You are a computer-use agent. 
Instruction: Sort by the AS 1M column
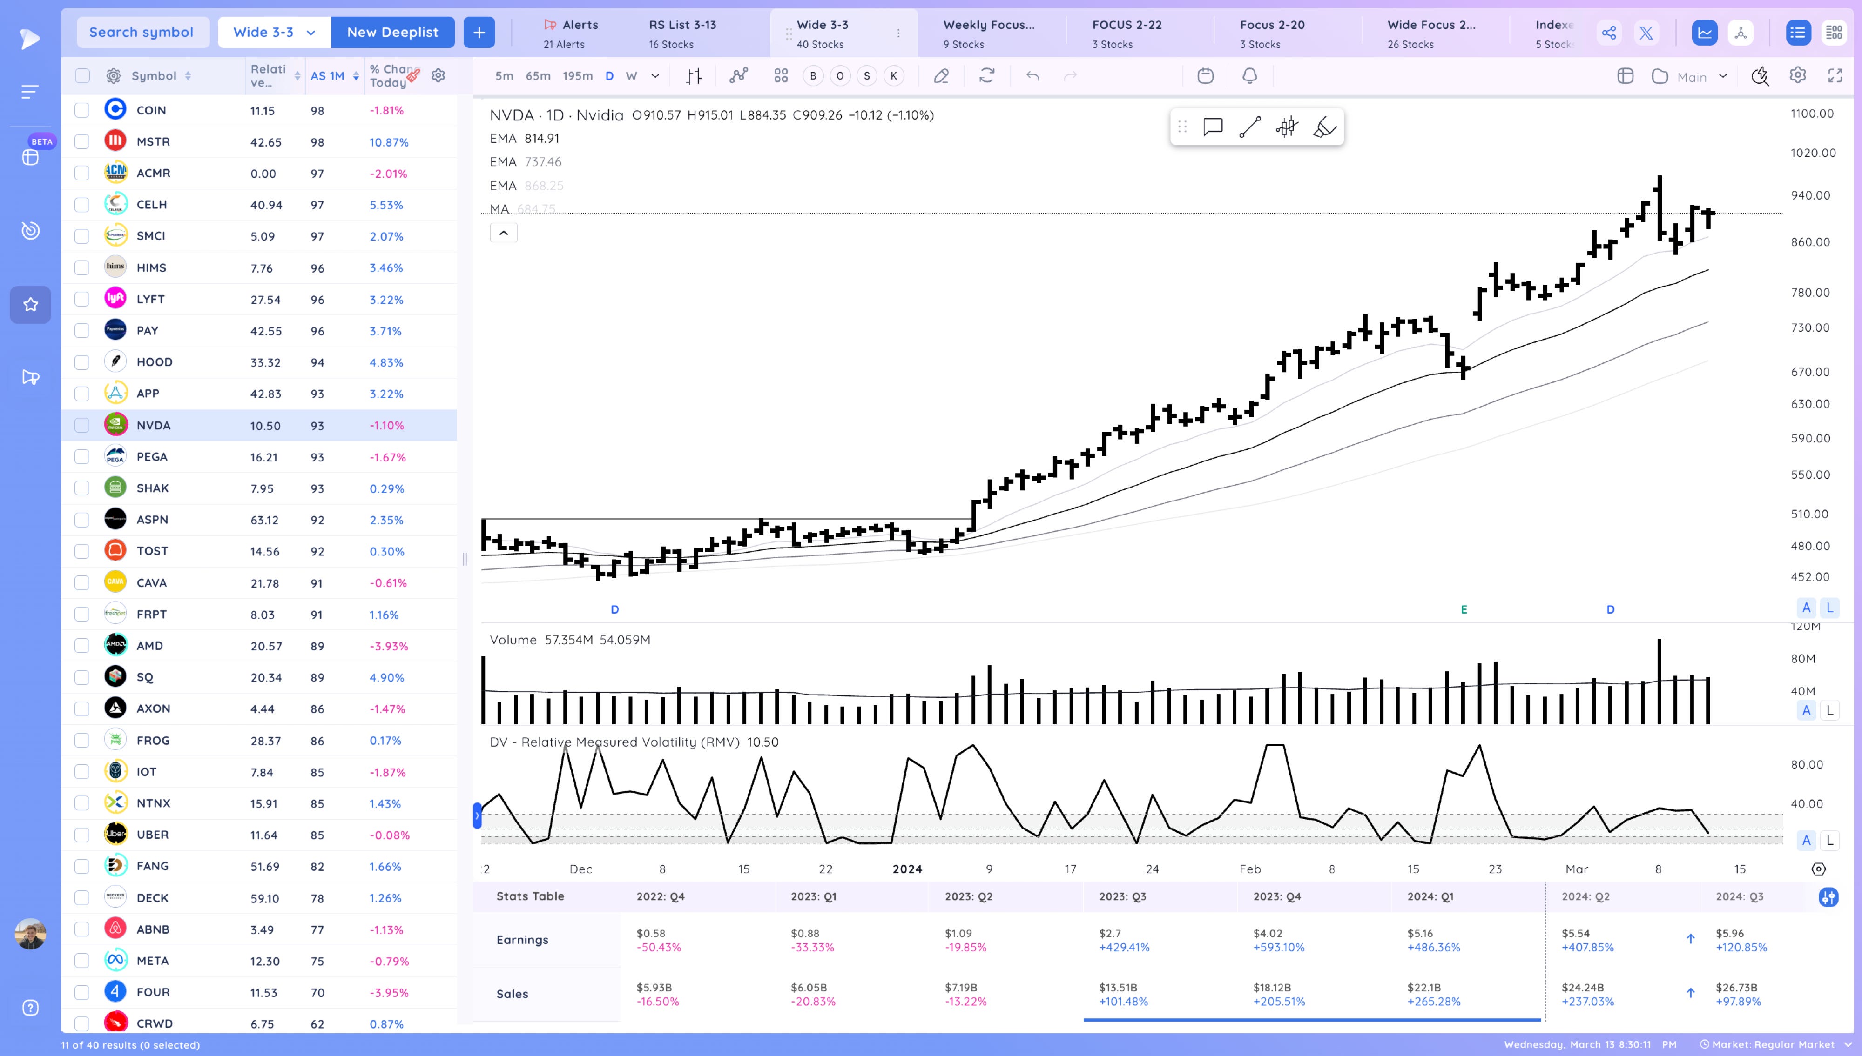pyautogui.click(x=335, y=76)
